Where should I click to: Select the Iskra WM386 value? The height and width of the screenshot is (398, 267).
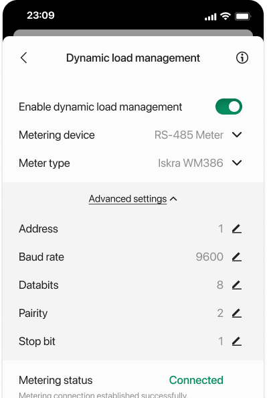click(191, 163)
